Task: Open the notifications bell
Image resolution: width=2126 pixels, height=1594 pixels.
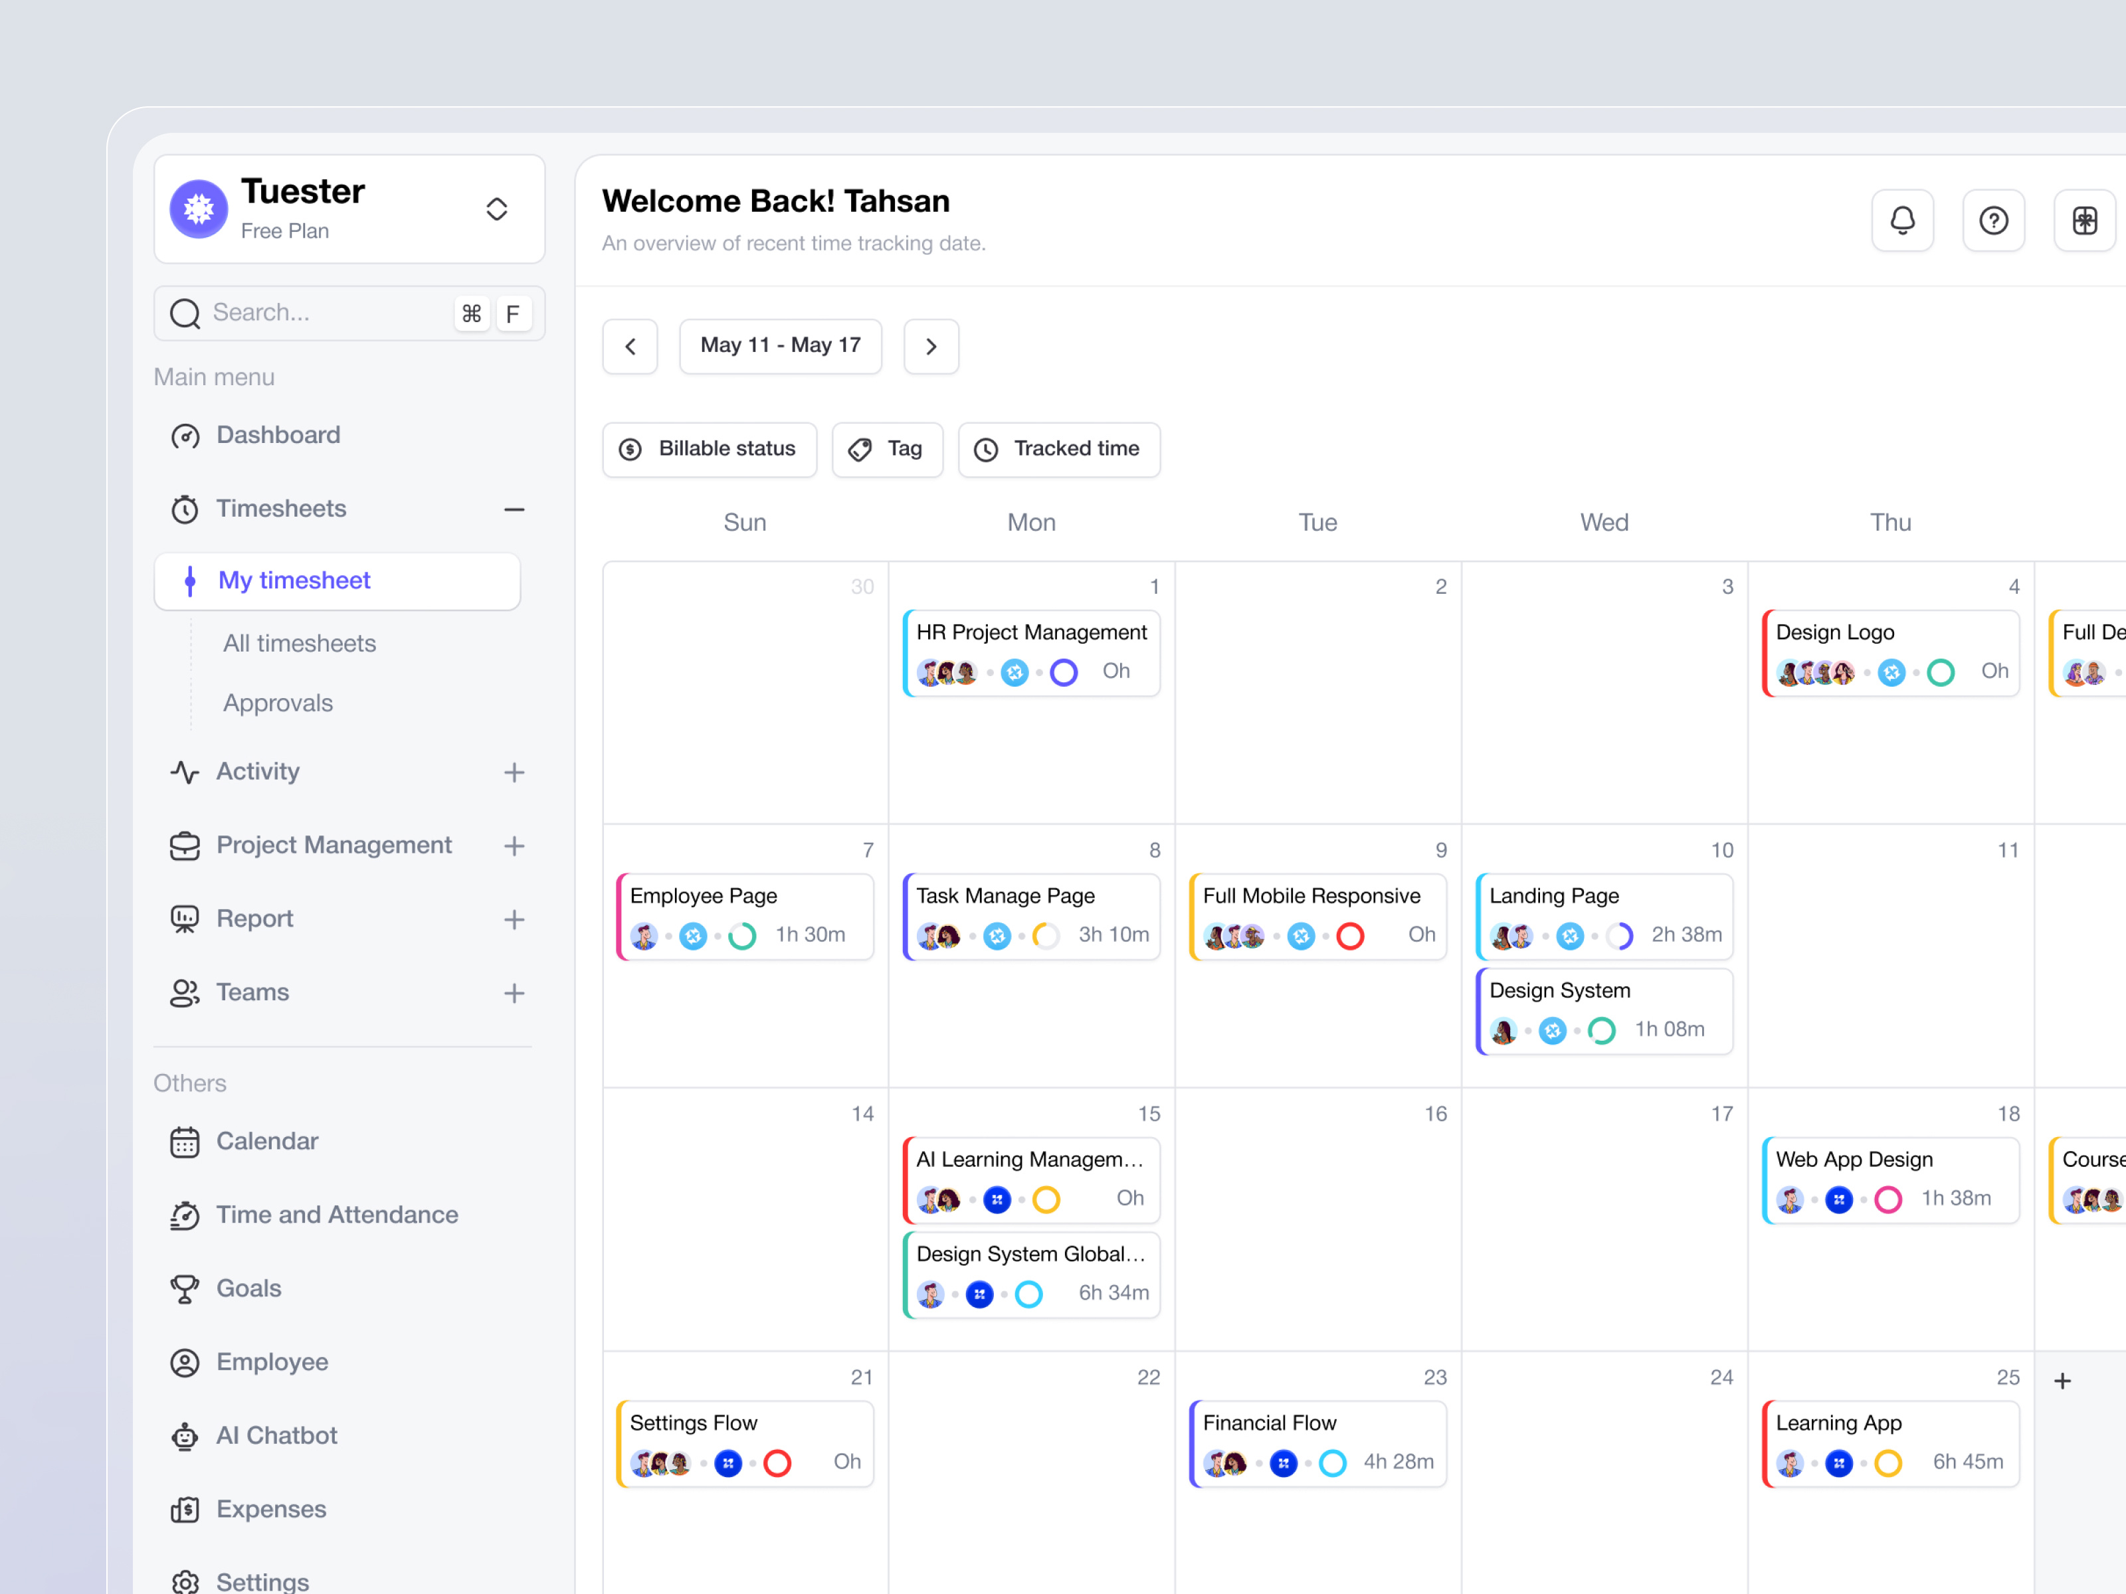Action: (x=1903, y=220)
